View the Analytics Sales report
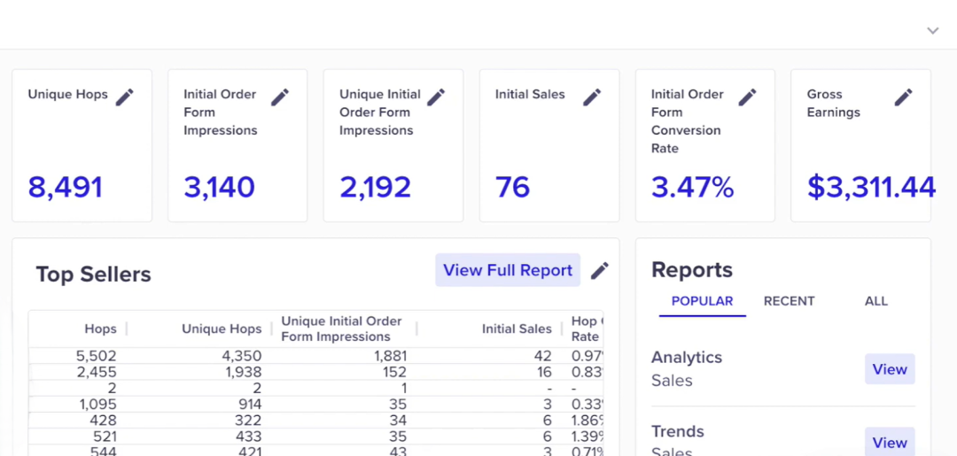 pos(889,369)
